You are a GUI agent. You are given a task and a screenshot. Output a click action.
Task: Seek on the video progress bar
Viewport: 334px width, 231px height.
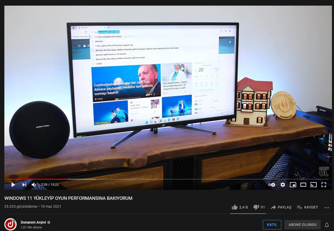tap(168, 179)
